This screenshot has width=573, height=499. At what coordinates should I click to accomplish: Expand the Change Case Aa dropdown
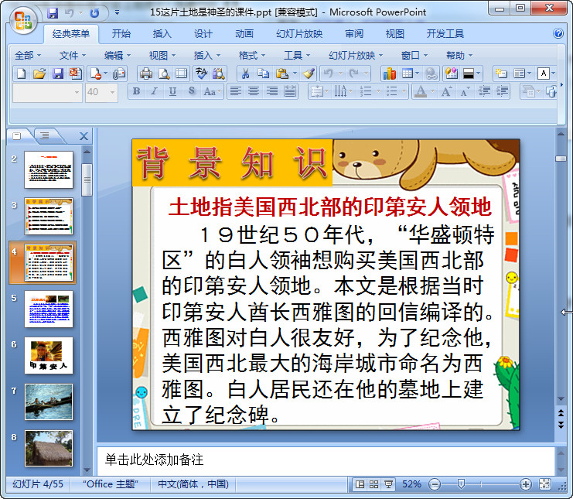tap(220, 92)
